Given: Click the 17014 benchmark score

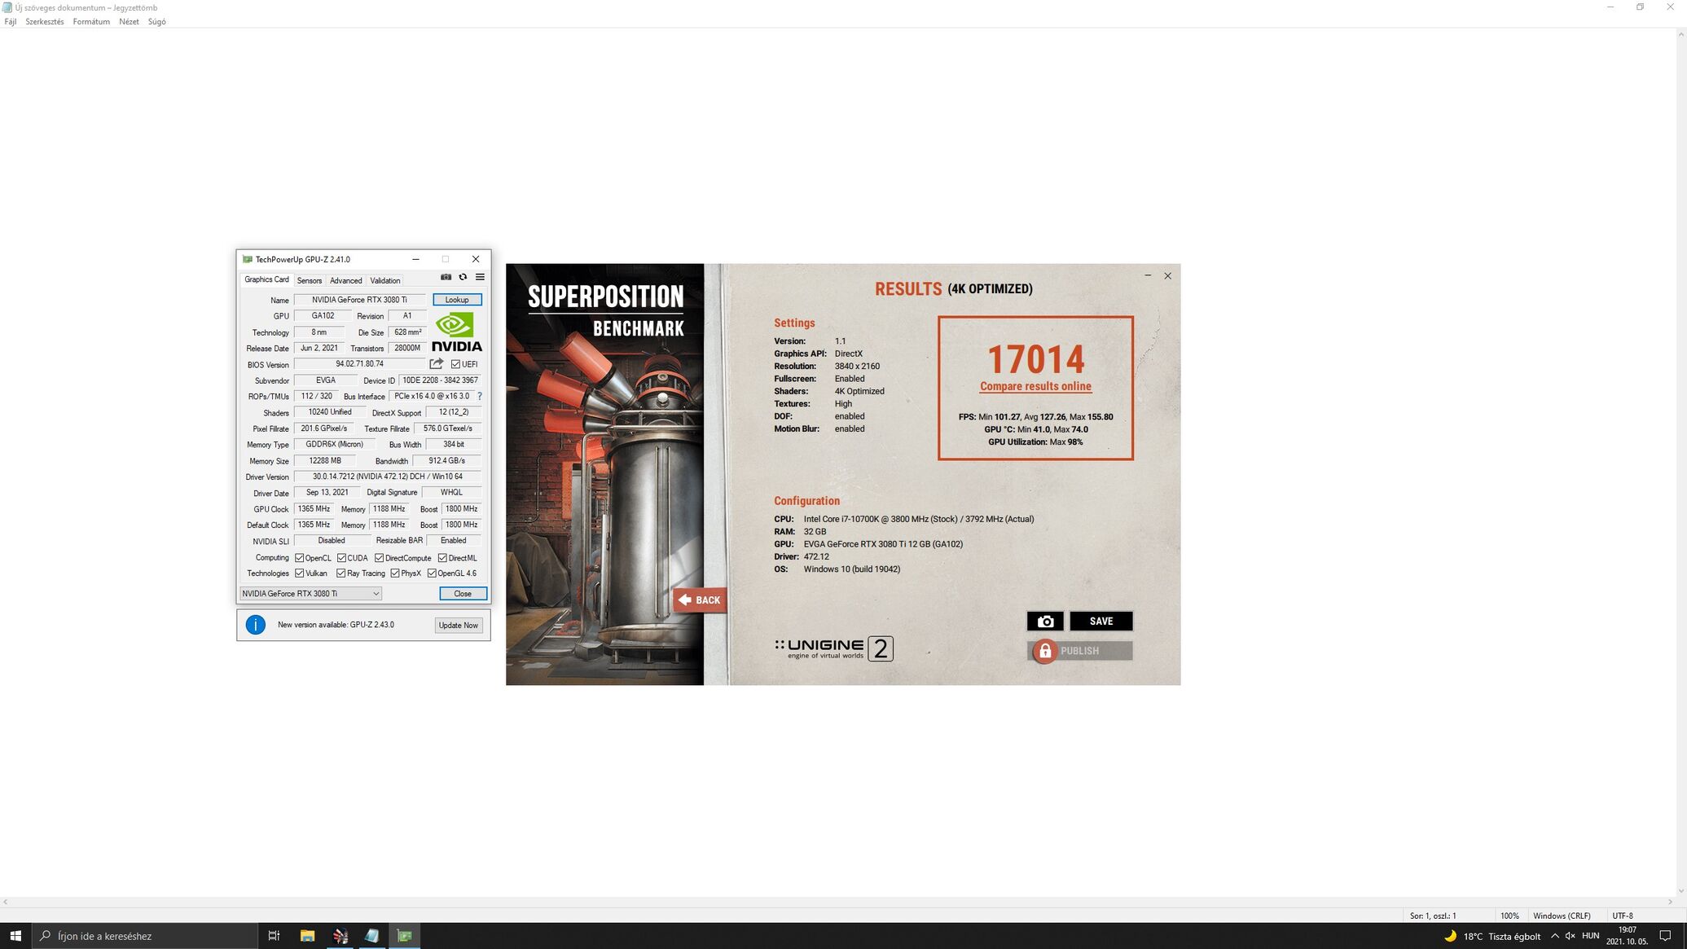Looking at the screenshot, I should click(1035, 358).
